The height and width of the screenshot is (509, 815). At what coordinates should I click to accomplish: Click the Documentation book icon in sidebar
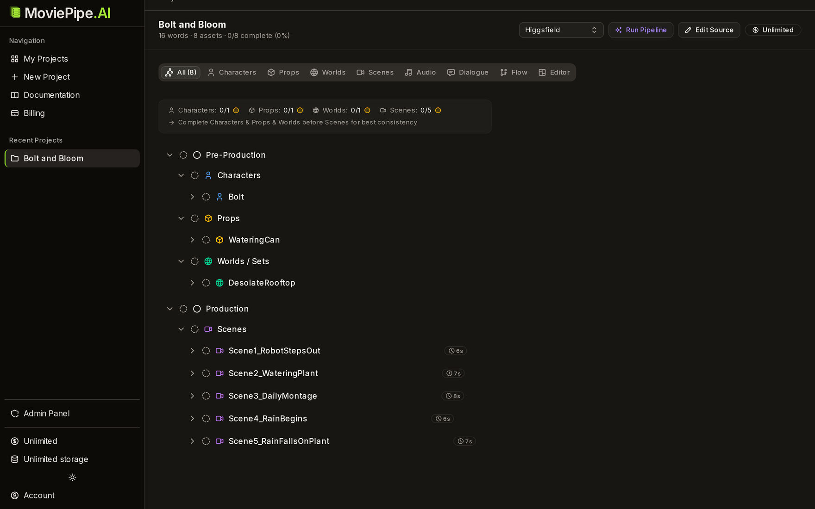pyautogui.click(x=15, y=95)
